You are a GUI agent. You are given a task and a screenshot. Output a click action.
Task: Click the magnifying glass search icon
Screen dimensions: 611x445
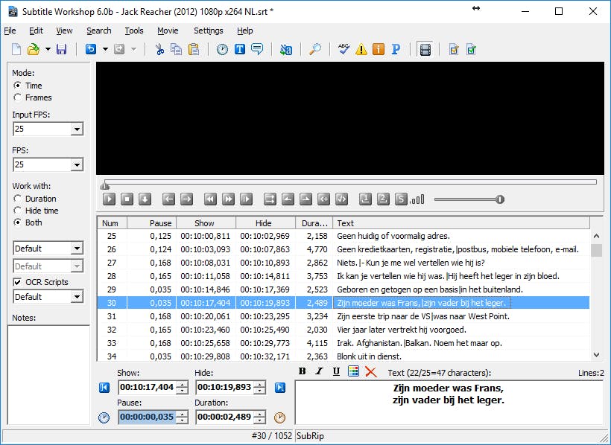(x=315, y=50)
